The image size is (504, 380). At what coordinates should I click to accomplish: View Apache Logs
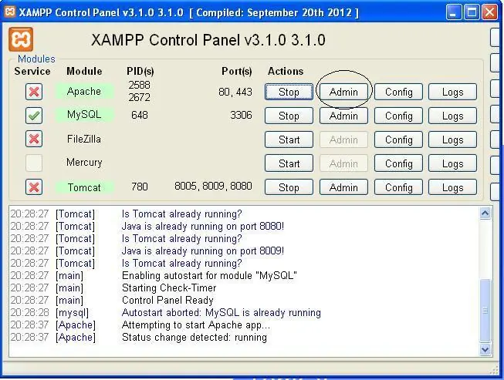(452, 92)
